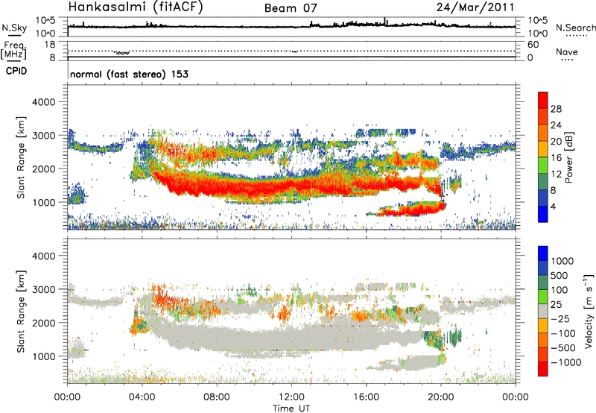
Task: Click the noise trace spike near 17:00
Action: pos(384,21)
